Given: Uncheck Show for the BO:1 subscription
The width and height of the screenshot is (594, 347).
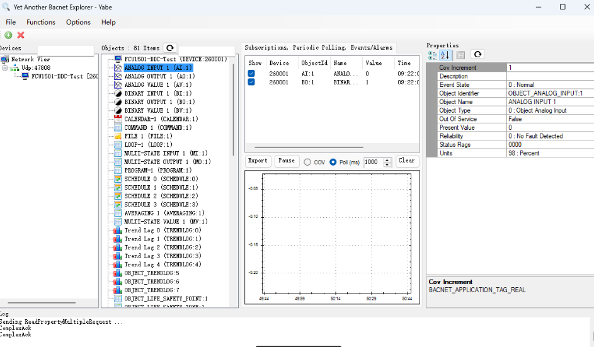Looking at the screenshot, I should coord(251,82).
